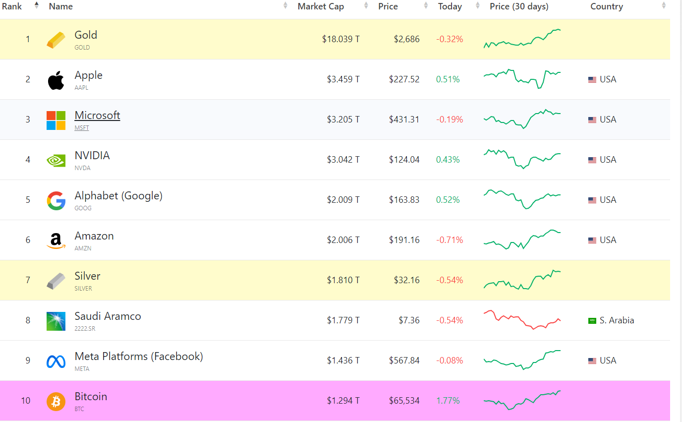682x422 pixels.
Task: Click the Price (30 days) column header
Action: (519, 6)
